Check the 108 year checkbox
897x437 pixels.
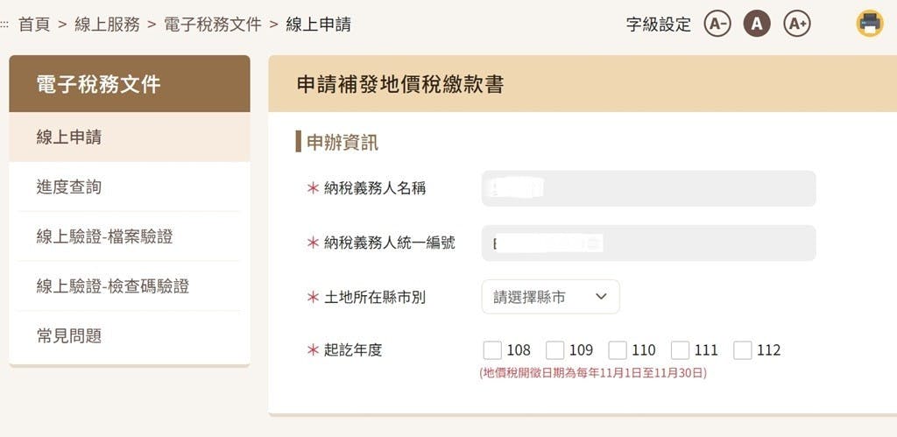tap(492, 350)
